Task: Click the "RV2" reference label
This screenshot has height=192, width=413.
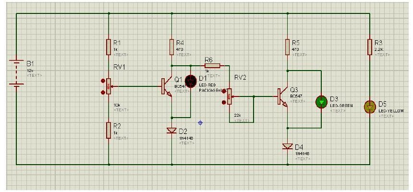Action: point(240,78)
